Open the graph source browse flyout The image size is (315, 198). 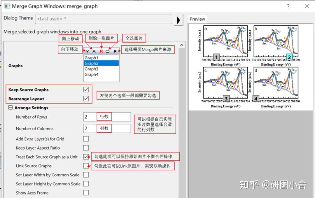click(116, 51)
